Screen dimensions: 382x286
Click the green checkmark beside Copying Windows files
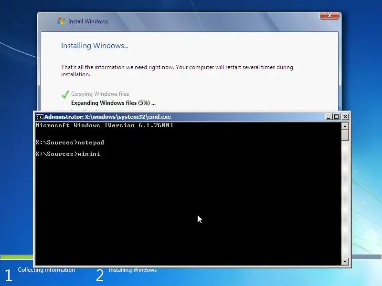[x=65, y=94]
